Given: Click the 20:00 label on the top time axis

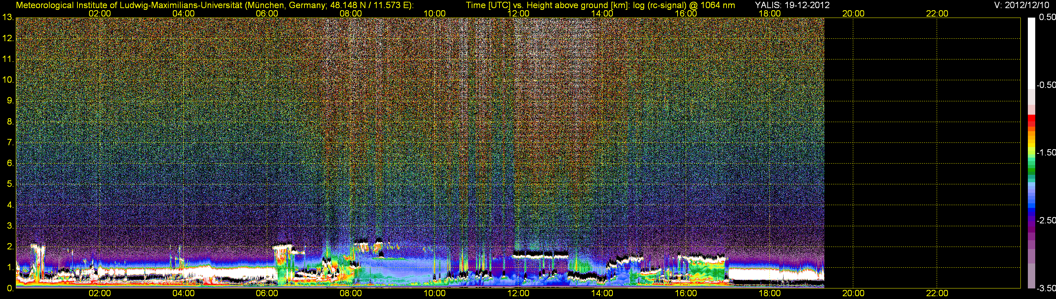Looking at the screenshot, I should tap(853, 13).
